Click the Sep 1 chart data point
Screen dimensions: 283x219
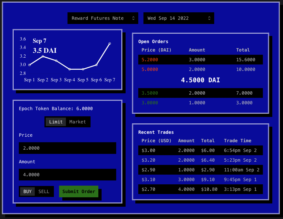tap(30, 65)
